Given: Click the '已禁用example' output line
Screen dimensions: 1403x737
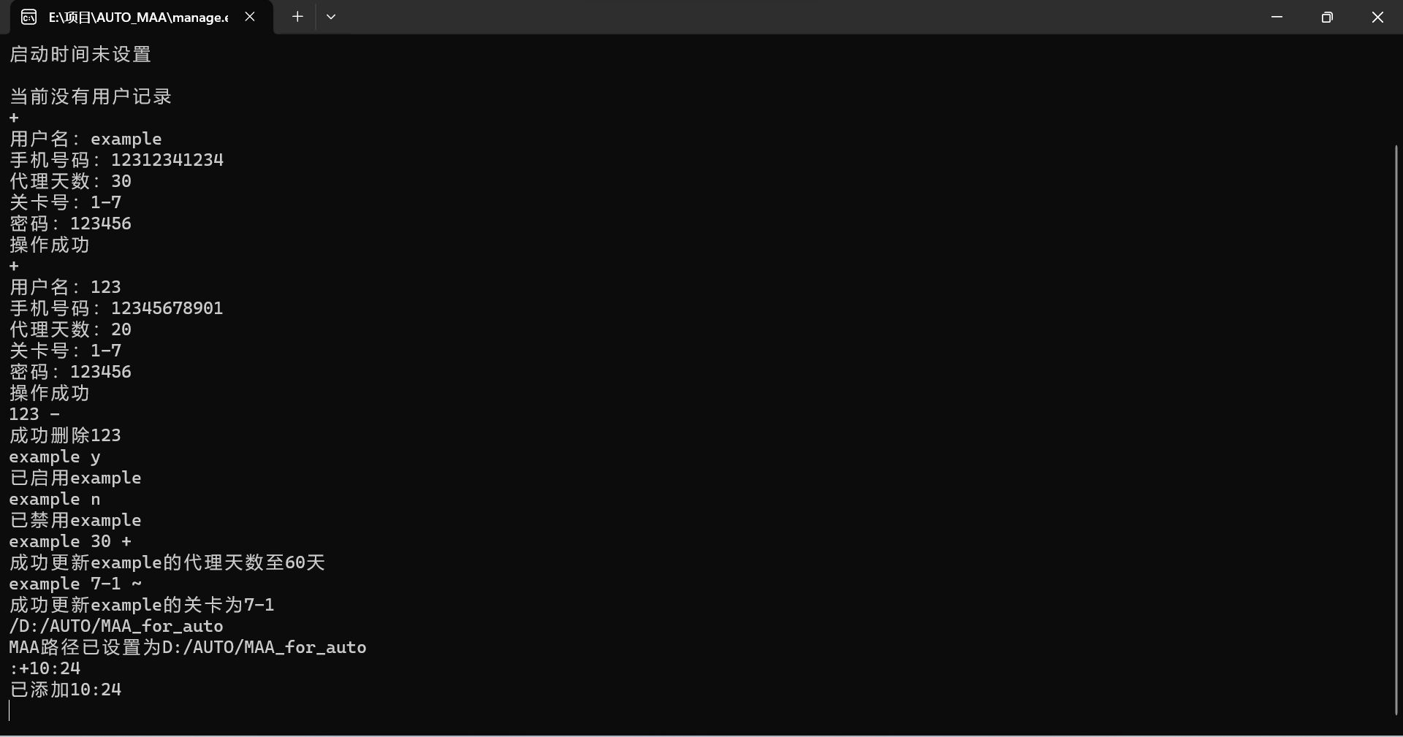Looking at the screenshot, I should 75,521.
